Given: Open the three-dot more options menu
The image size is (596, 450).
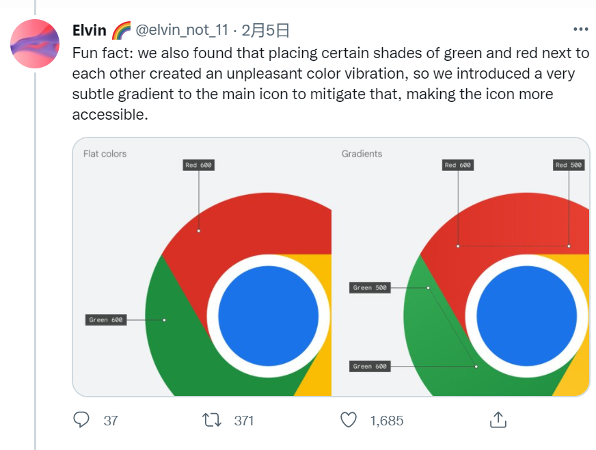Looking at the screenshot, I should (580, 29).
